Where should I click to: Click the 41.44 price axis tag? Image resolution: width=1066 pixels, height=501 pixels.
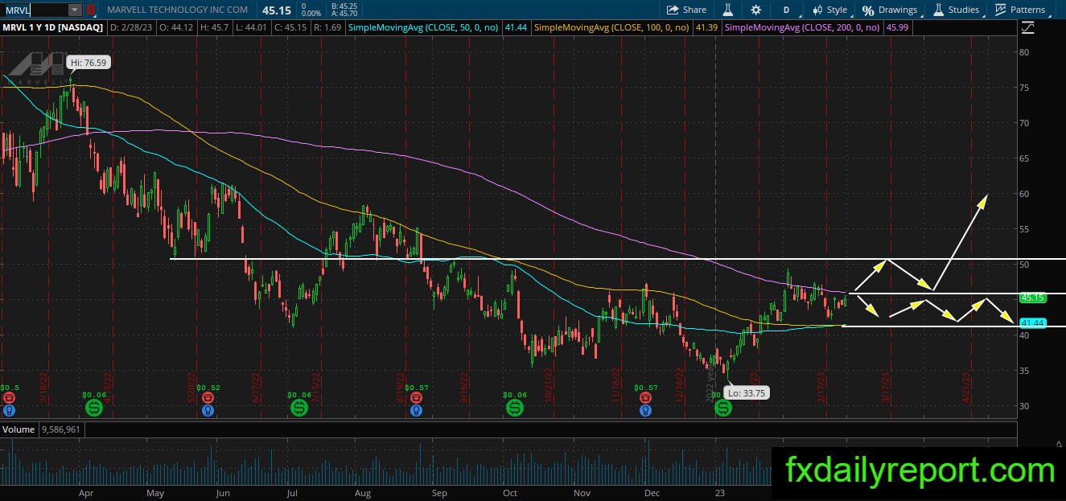coord(1032,322)
